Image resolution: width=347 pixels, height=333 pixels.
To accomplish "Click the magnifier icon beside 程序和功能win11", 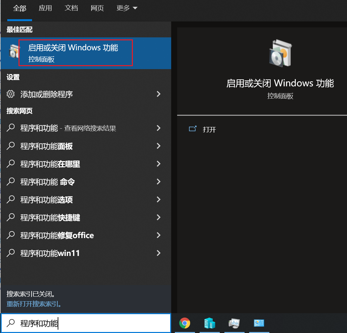I will tap(11, 253).
